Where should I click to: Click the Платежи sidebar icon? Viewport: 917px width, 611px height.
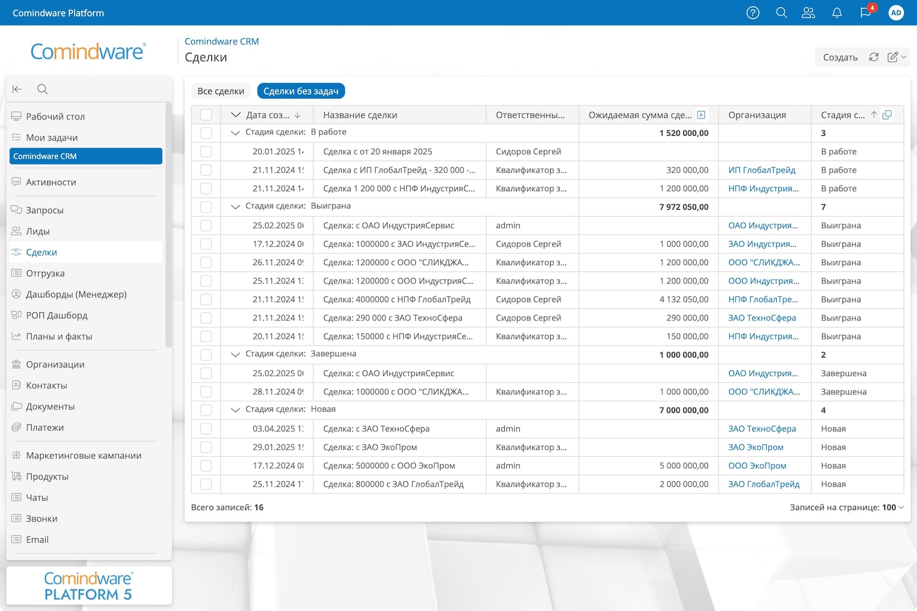[17, 428]
